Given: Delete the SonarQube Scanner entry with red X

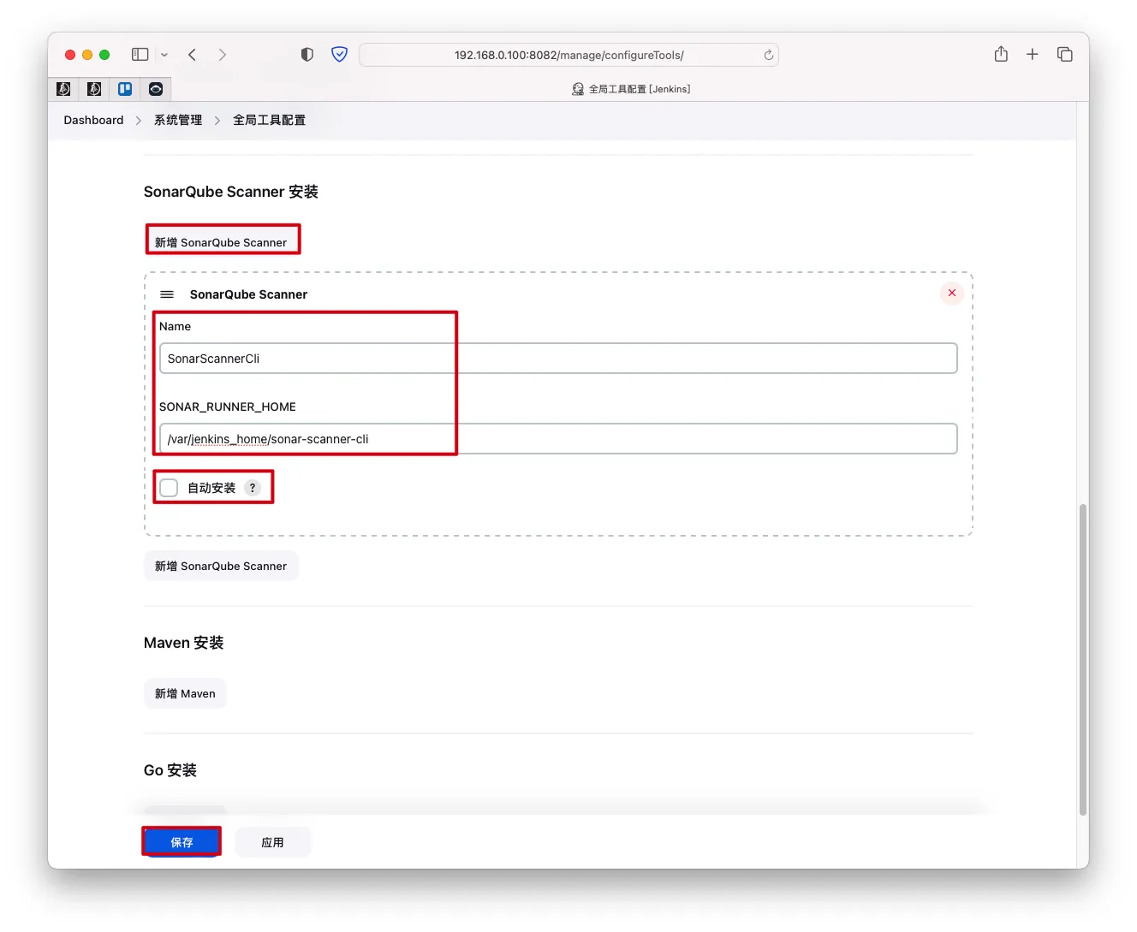Looking at the screenshot, I should (x=952, y=294).
